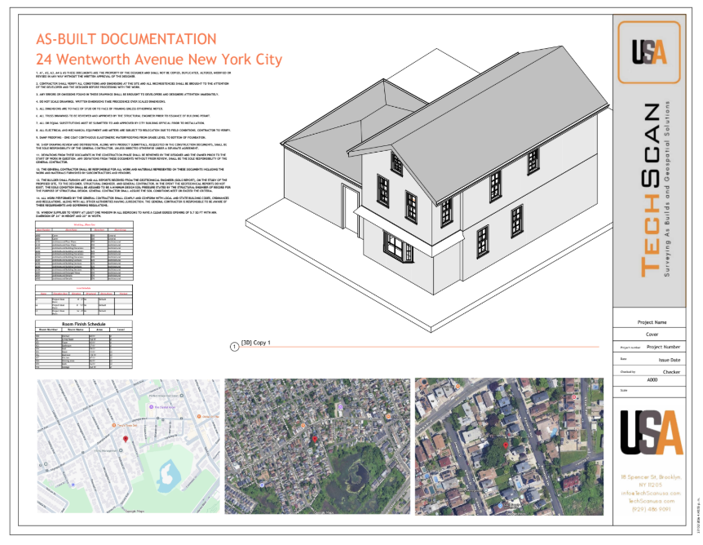Click the red pin on the close-up aerial photo
The image size is (703, 545).
(x=506, y=445)
